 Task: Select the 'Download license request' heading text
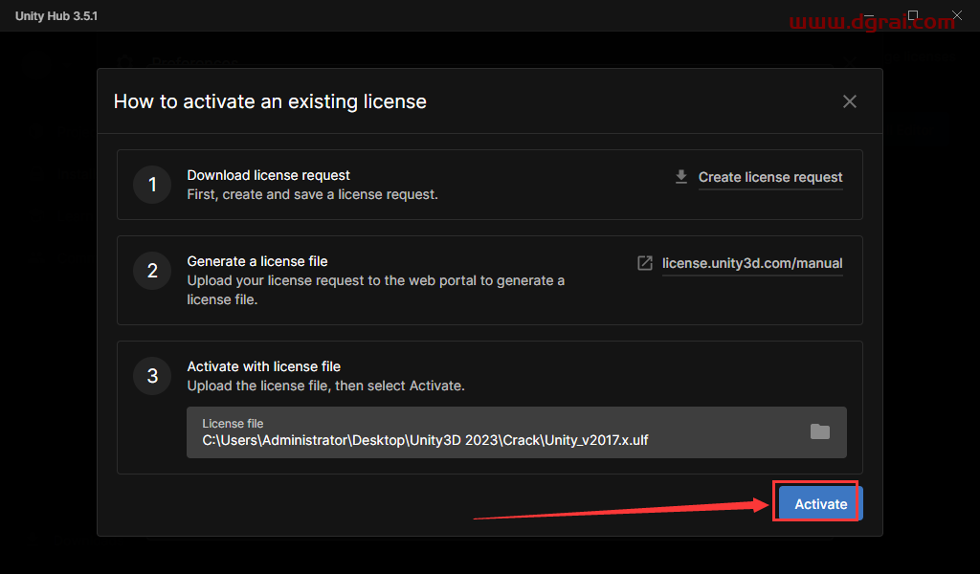click(268, 175)
